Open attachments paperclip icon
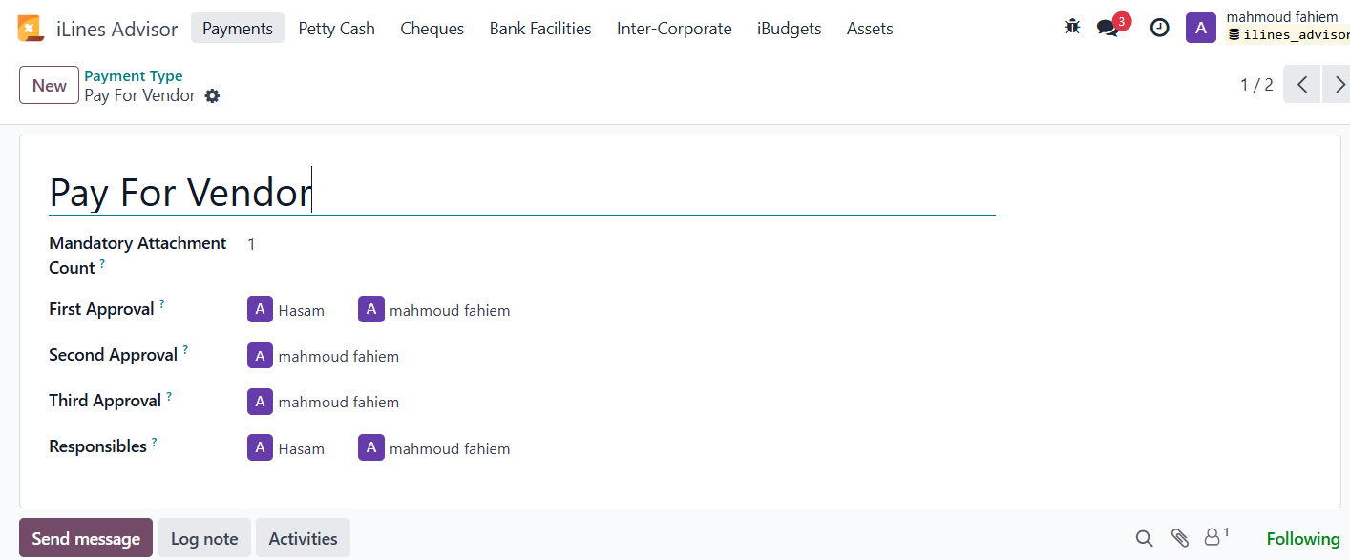 1180,538
